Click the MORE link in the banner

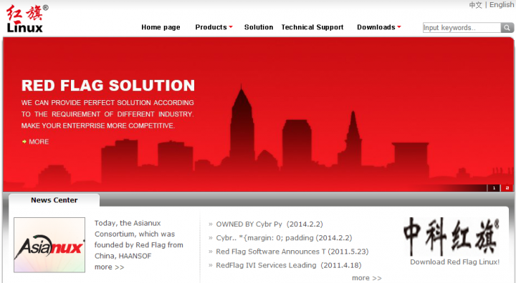point(39,141)
